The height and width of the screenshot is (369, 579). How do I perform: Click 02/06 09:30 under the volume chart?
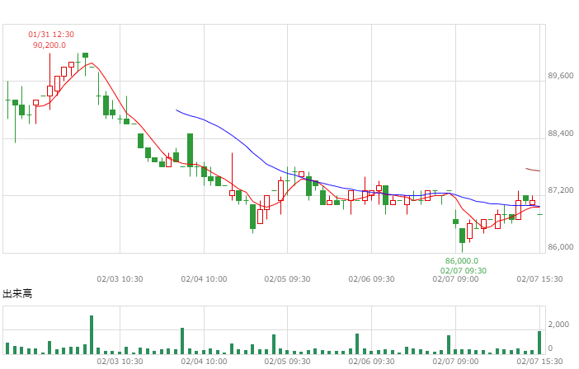371,362
